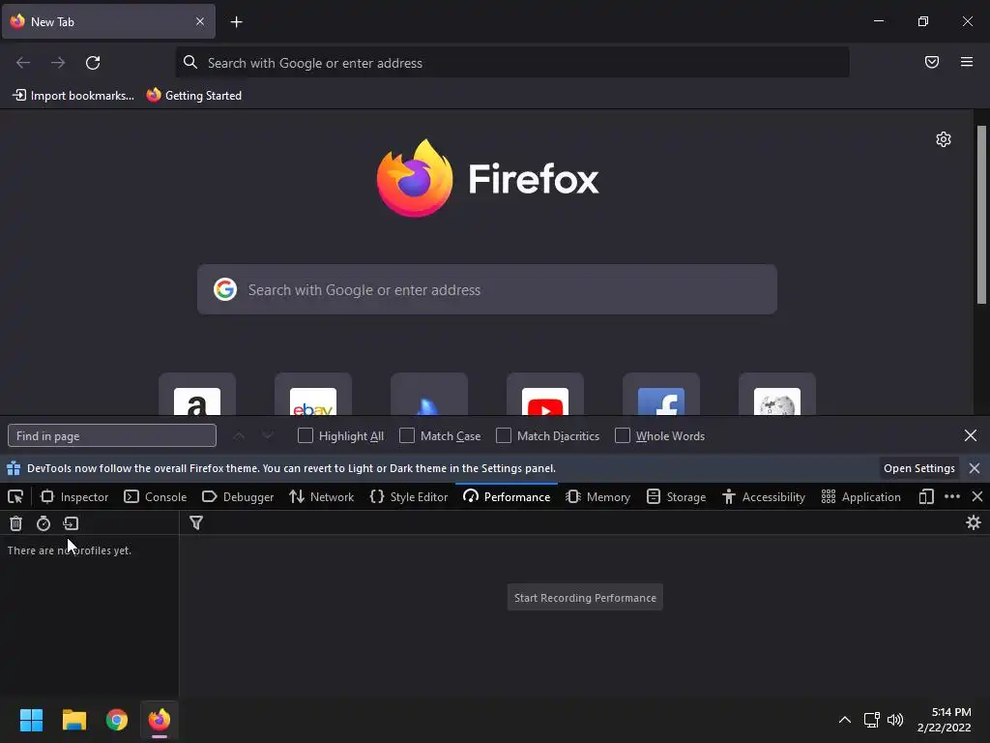Click the Firefox taskbar icon

160,720
